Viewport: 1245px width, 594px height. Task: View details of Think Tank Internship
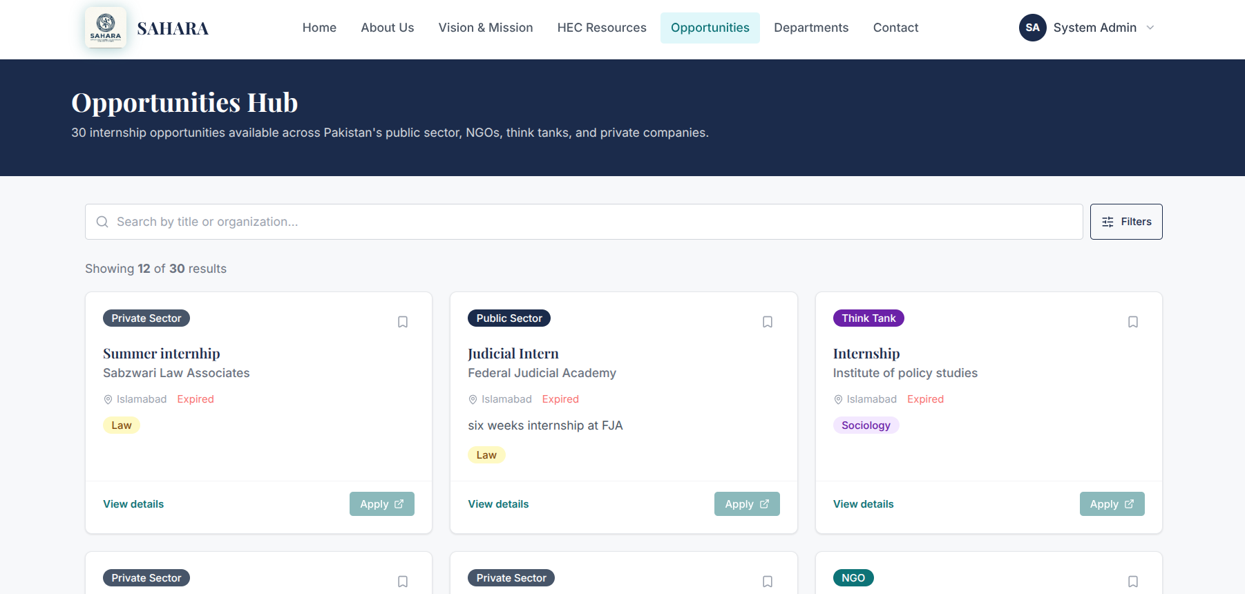pos(864,504)
